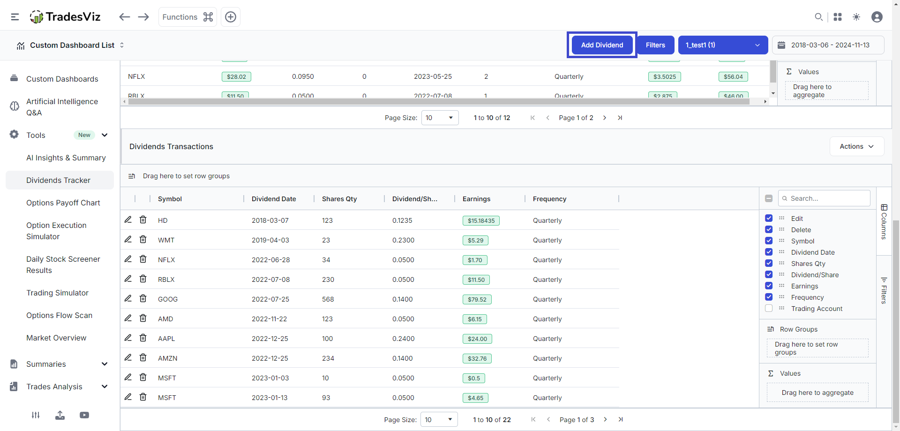Go to next page of transactions table
Screen dimensions: 900x431
605,419
